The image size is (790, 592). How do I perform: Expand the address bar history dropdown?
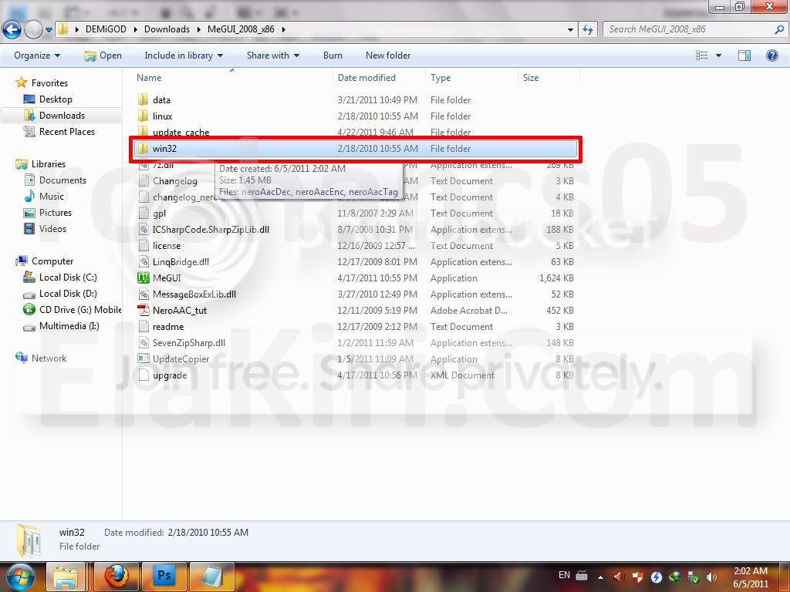(x=570, y=30)
